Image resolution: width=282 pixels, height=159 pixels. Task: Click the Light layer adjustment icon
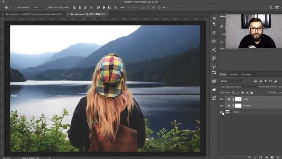pos(229,99)
